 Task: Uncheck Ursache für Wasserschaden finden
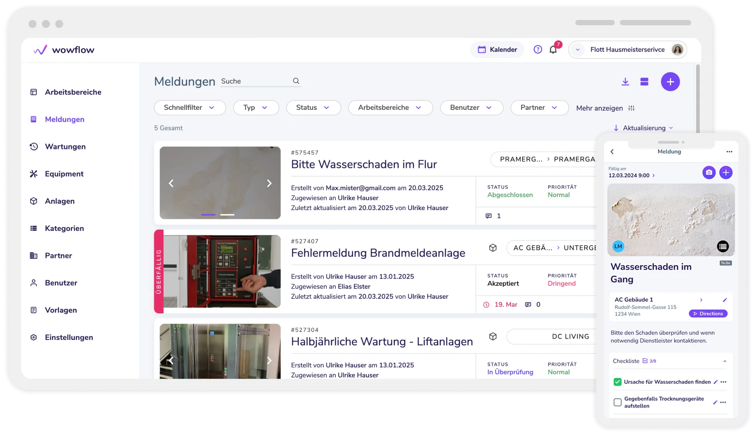point(617,382)
